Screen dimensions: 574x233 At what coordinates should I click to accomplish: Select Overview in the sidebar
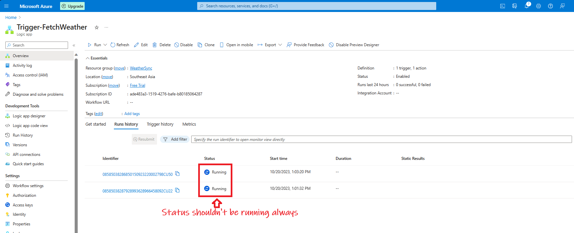click(37, 56)
